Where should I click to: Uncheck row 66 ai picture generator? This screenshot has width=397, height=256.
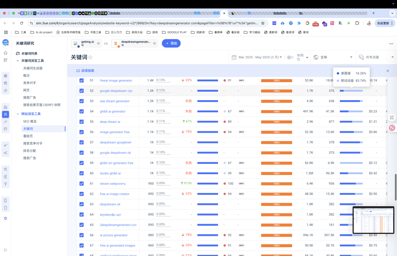pyautogui.click(x=82, y=235)
